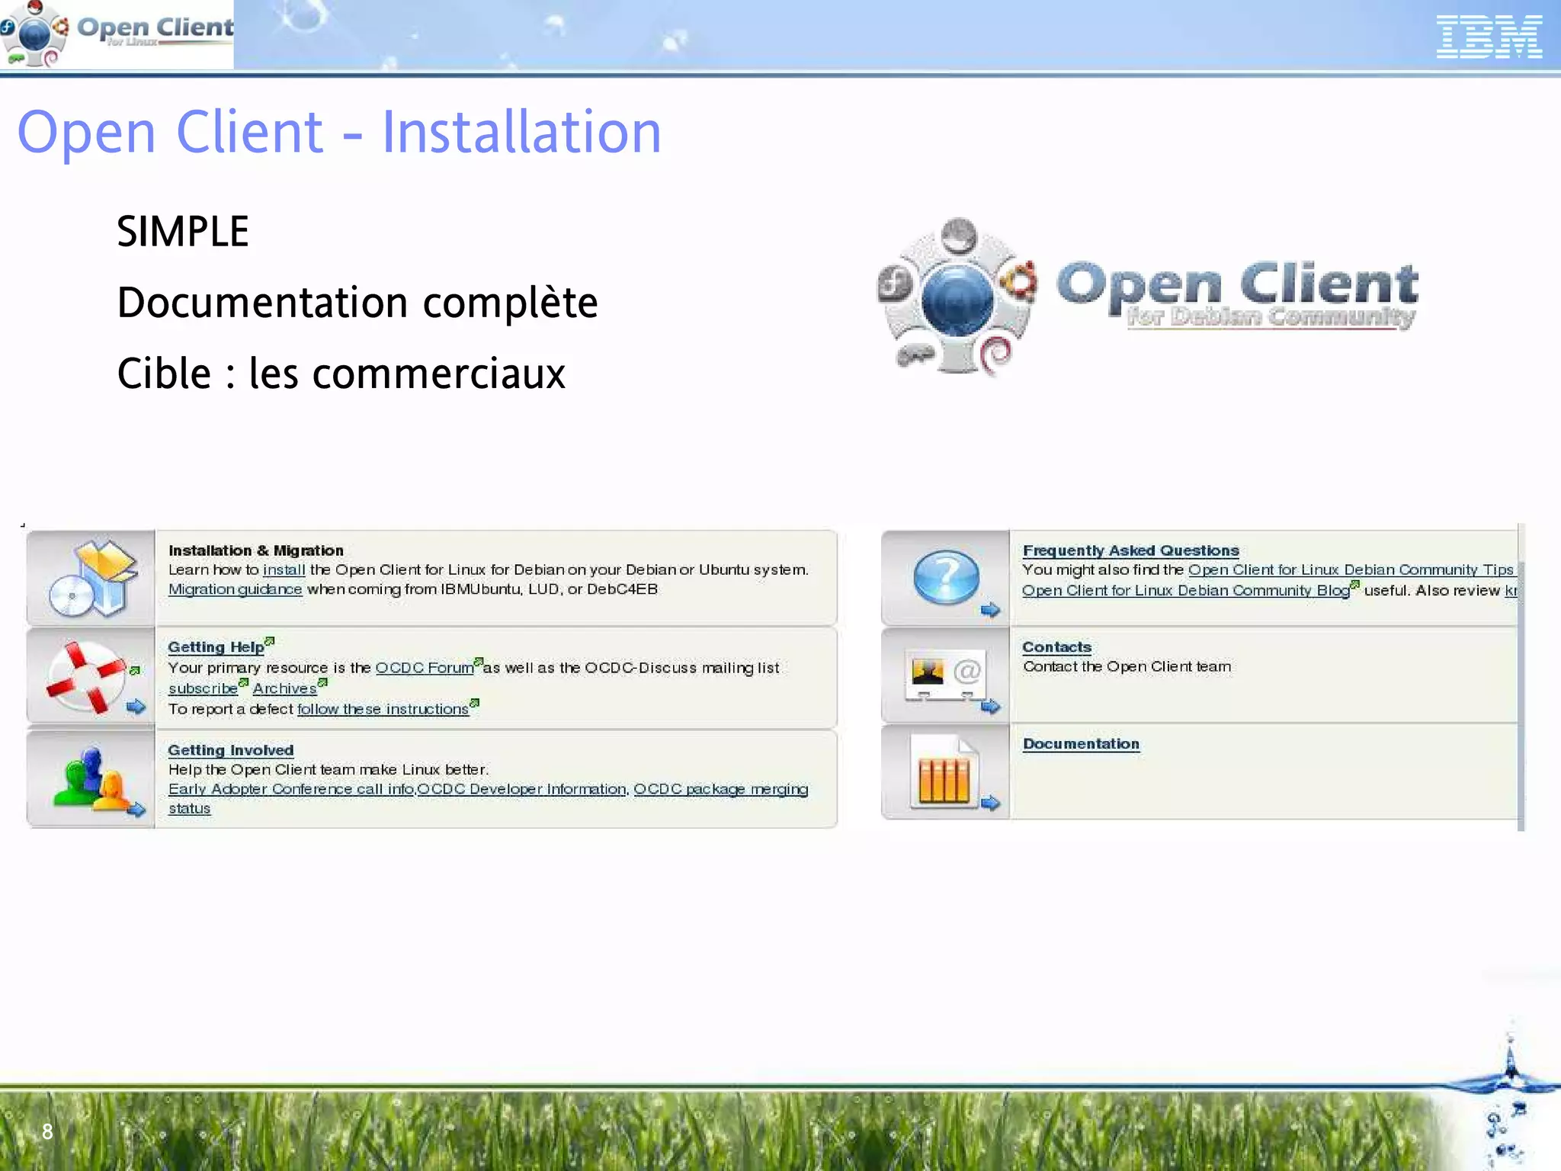1561x1171 pixels.
Task: Click the Open Client for Debian Community logo
Action: pyautogui.click(x=1148, y=297)
